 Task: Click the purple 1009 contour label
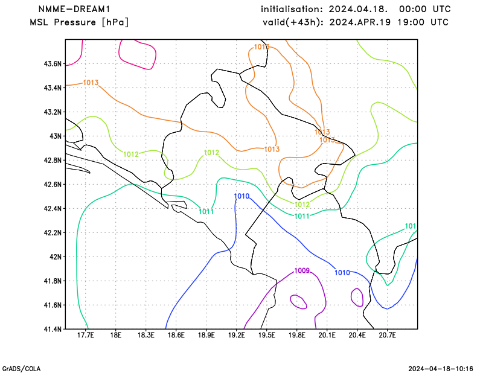[302, 270]
